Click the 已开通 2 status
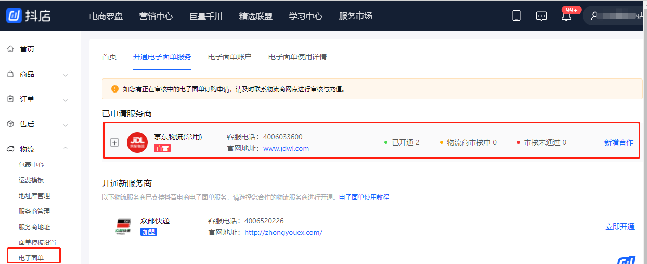Viewport: 647px width, 264px height. coord(402,142)
